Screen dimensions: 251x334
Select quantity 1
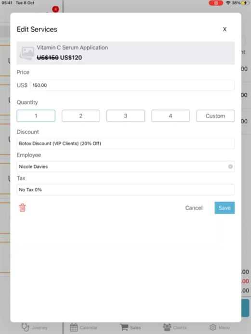(36, 116)
